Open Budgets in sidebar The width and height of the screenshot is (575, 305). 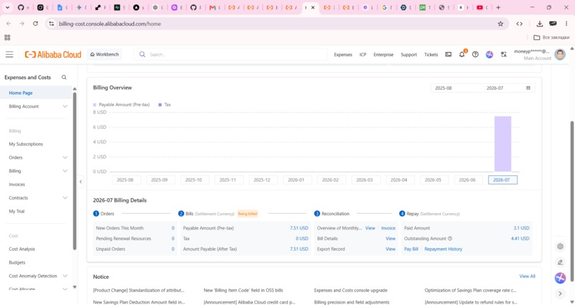pyautogui.click(x=17, y=262)
